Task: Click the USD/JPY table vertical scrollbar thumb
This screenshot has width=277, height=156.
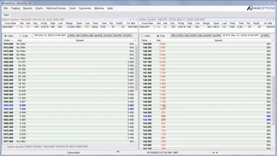Action: (273, 100)
